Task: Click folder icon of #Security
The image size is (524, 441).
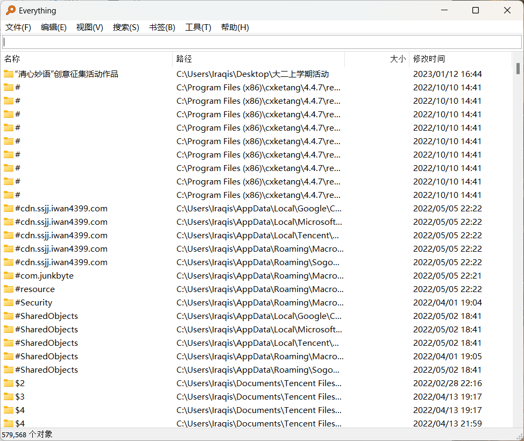Action: (x=9, y=302)
